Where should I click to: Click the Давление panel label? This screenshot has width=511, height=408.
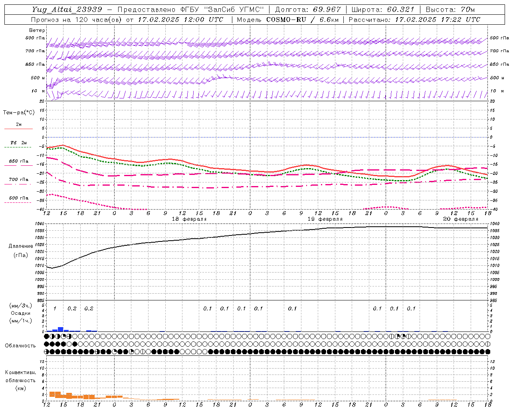(x=21, y=246)
